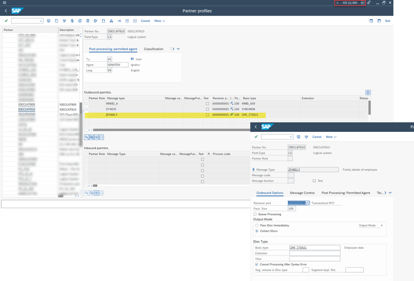Open table settings gear beside Outbound parmtrs
Viewport: 414px width, 281px height.
pos(368,92)
